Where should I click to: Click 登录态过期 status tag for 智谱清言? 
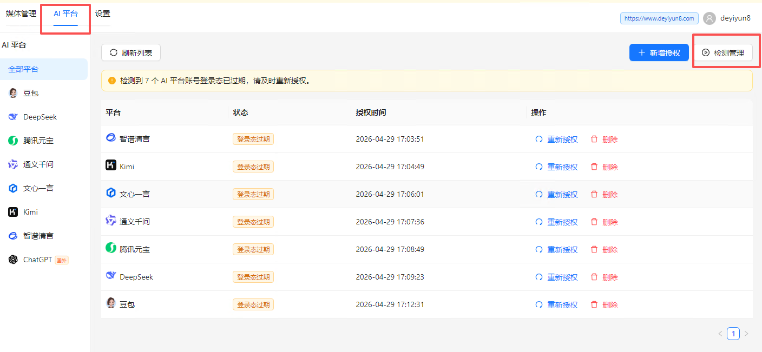click(253, 139)
